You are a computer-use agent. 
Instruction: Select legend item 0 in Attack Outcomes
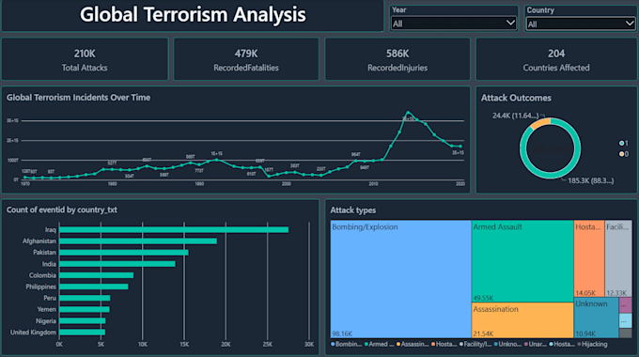tap(624, 154)
